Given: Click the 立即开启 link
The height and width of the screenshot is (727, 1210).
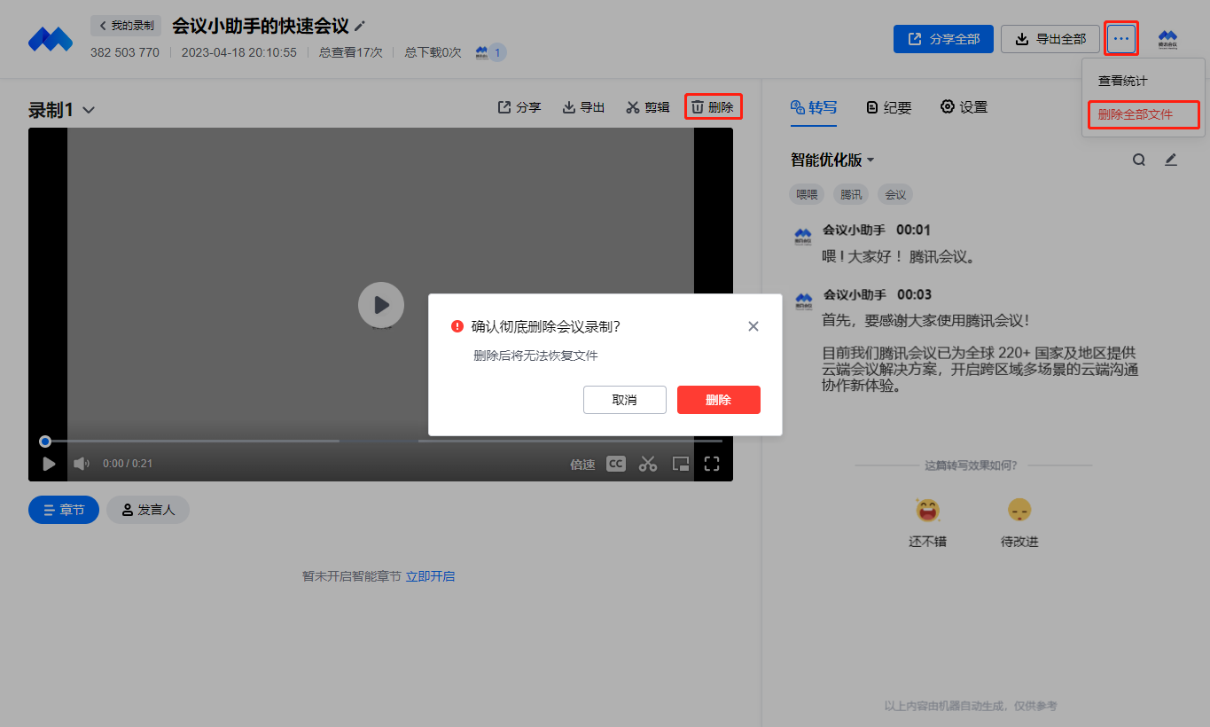Looking at the screenshot, I should coord(430,576).
